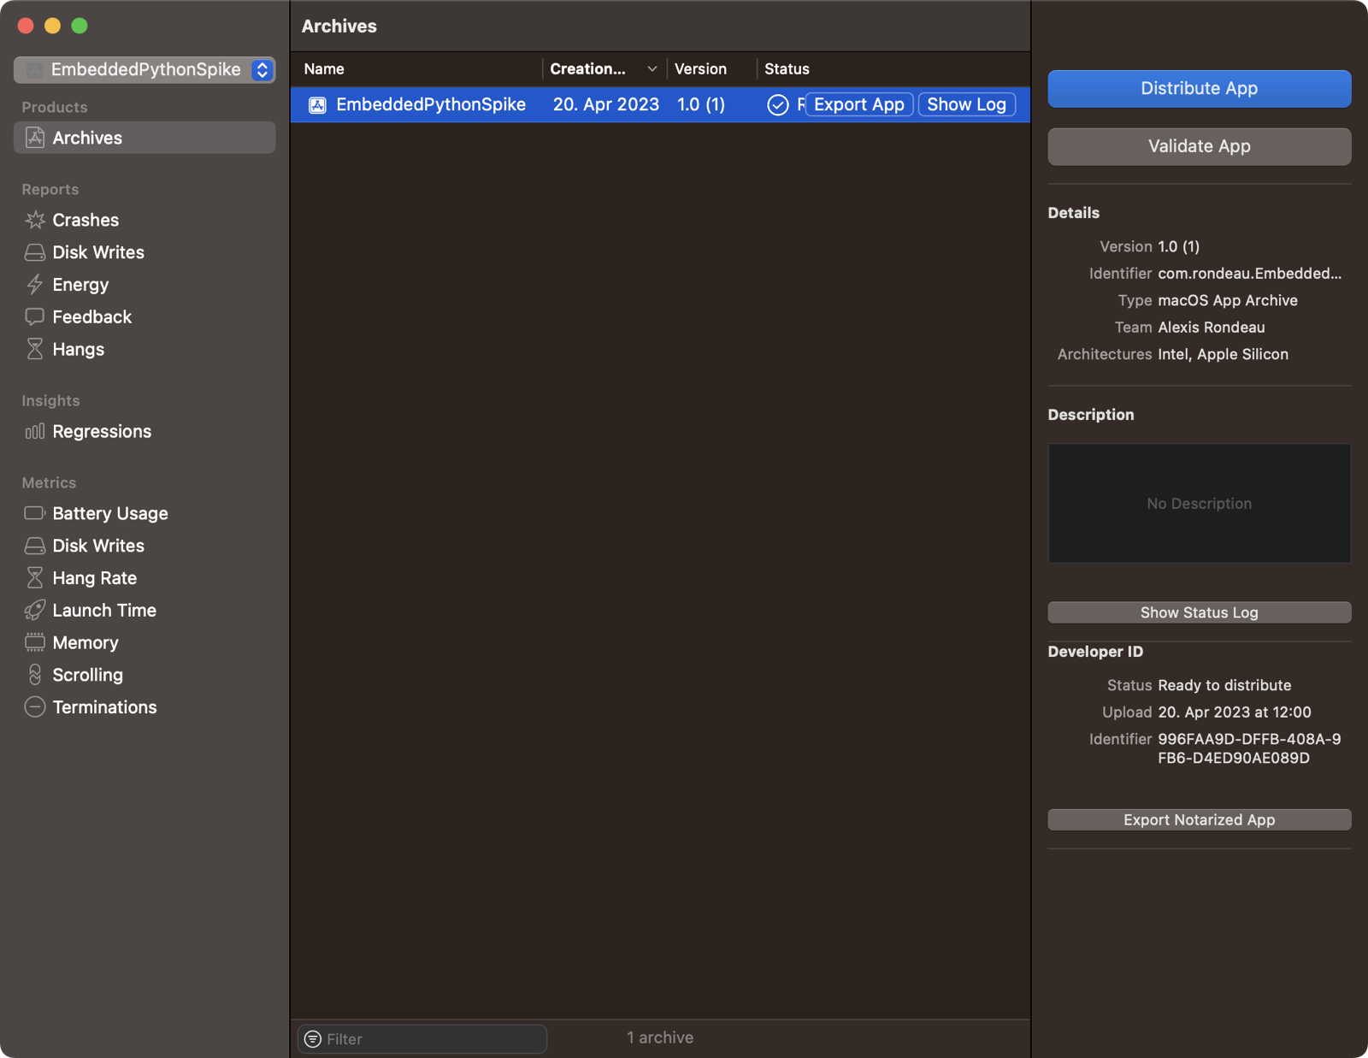Image resolution: width=1368 pixels, height=1058 pixels.
Task: Select Archives in the sidebar
Action: (144, 138)
